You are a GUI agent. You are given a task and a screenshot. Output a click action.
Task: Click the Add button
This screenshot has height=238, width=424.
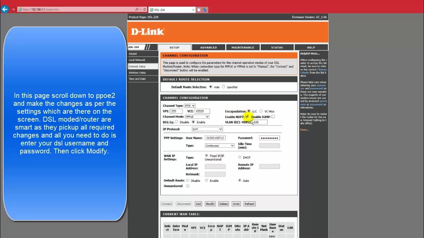click(198, 204)
